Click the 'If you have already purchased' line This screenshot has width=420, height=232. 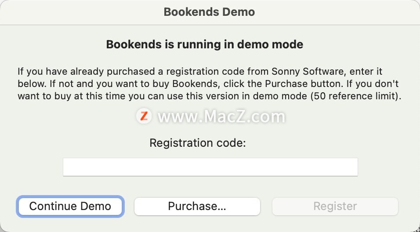click(x=79, y=71)
